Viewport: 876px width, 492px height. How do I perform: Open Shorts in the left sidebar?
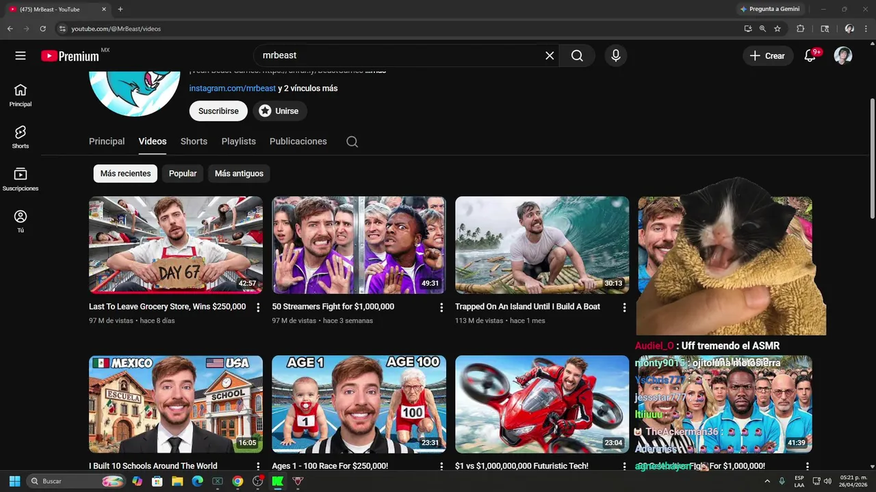coord(21,137)
